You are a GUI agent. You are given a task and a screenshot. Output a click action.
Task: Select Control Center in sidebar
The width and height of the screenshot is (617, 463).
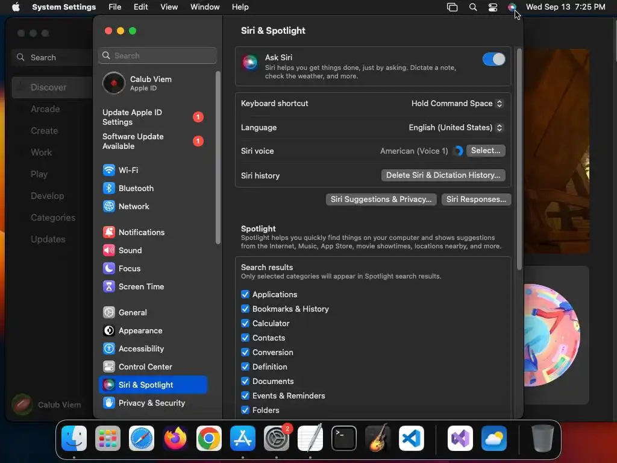coord(152,367)
